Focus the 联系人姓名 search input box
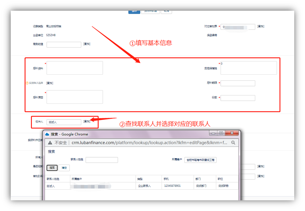Viewport: 305px width, 211px height. [101, 160]
